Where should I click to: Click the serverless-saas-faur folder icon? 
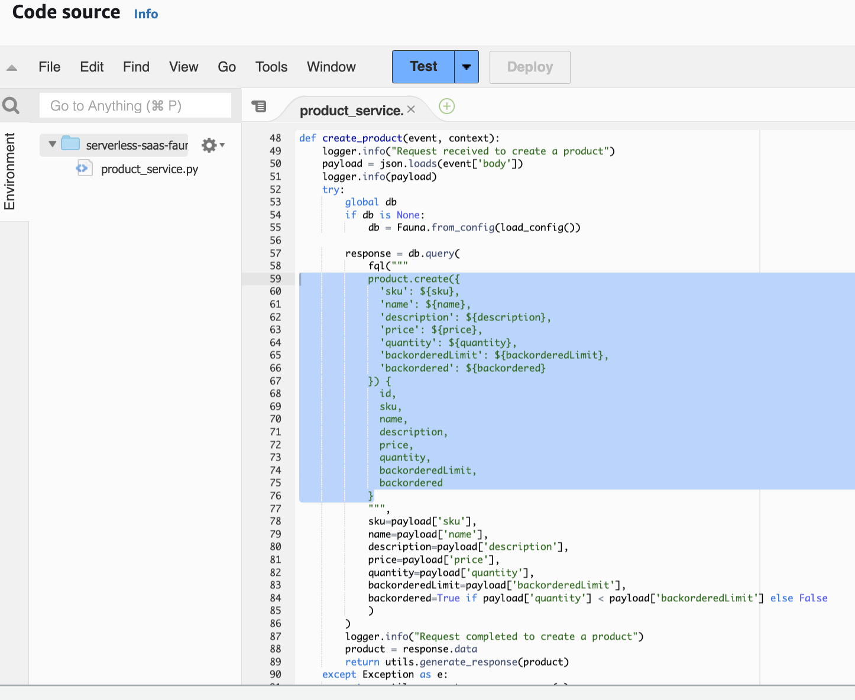pyautogui.click(x=70, y=143)
